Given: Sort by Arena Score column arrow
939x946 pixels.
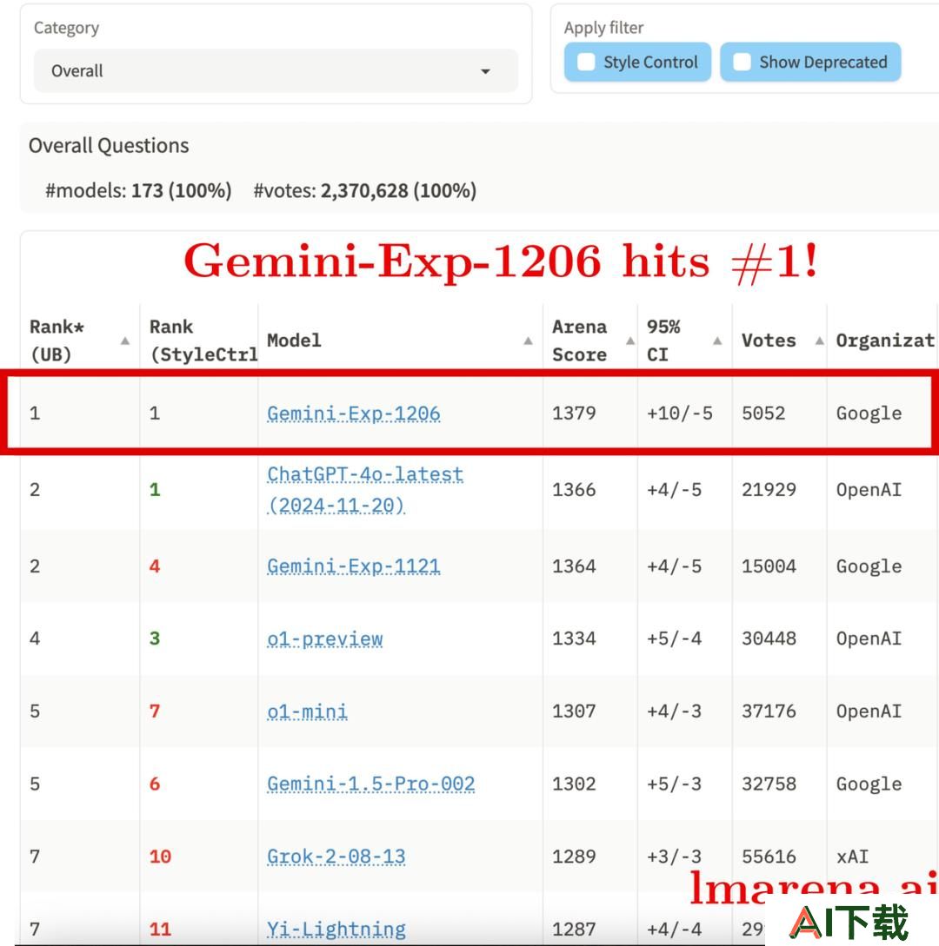Looking at the screenshot, I should (x=629, y=341).
